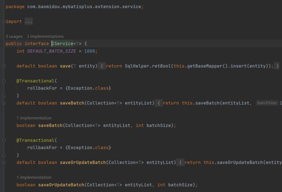The height and width of the screenshot is (192, 282).
Task: Click the default saveBatch(Collection<T>) method name
Action: [x=72, y=103]
